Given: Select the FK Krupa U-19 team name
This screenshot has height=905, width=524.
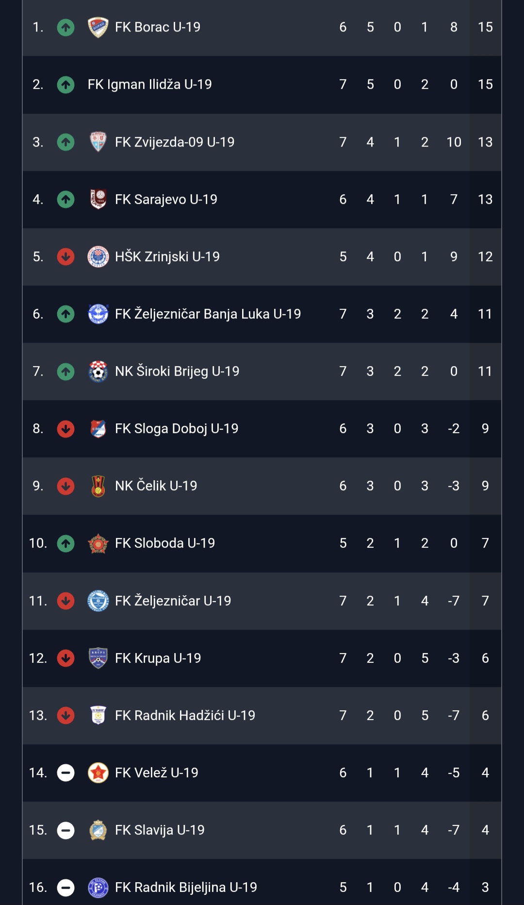Looking at the screenshot, I should [x=158, y=658].
